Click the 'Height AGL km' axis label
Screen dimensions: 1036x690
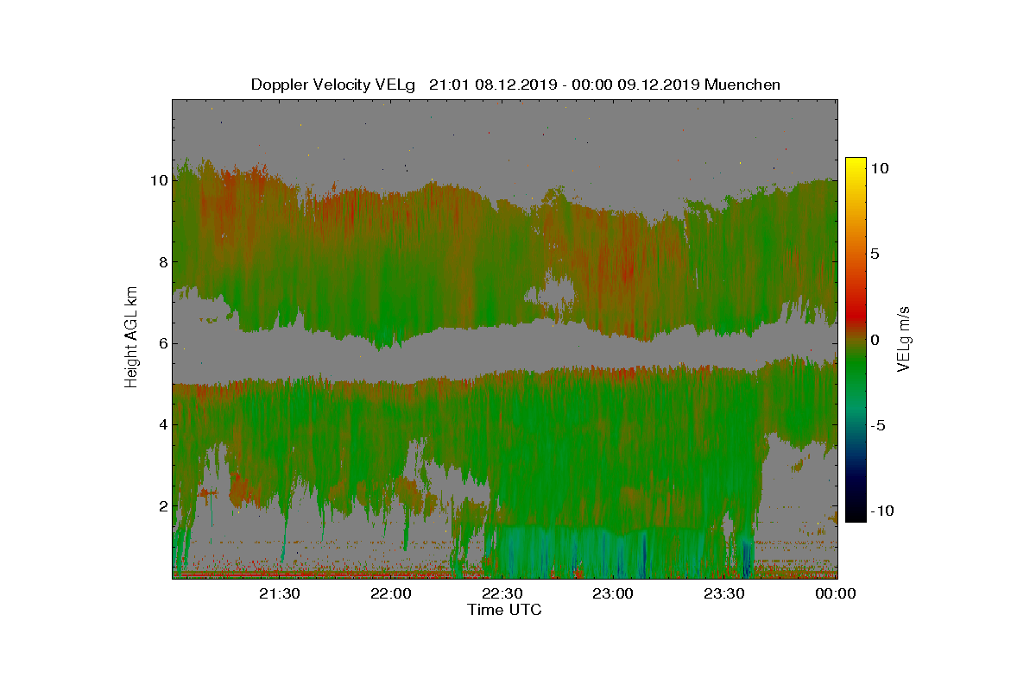tap(131, 336)
